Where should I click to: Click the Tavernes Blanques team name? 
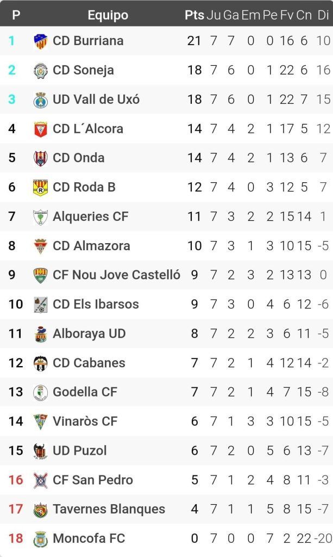point(109,509)
